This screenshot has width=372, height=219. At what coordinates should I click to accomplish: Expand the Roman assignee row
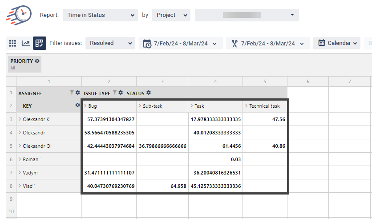tap(20, 159)
